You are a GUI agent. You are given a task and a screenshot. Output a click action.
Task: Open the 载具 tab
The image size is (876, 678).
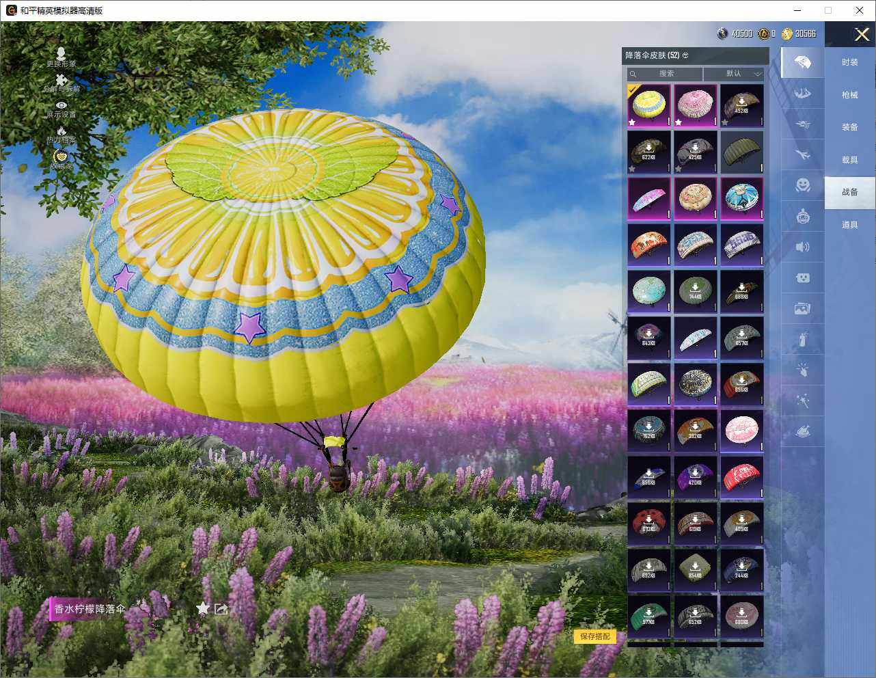click(849, 160)
